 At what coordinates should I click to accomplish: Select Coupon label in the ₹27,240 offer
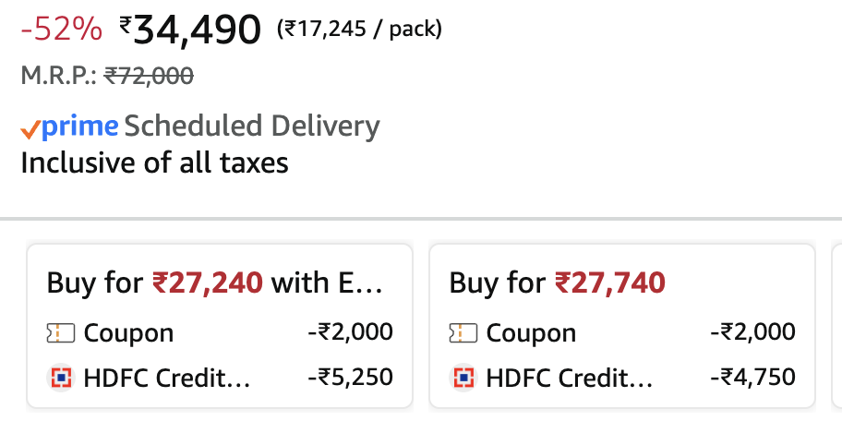point(128,332)
